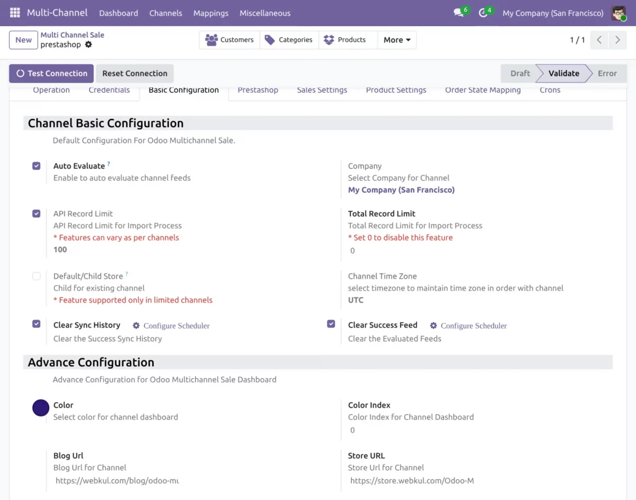Click gear icon next to Clear Success Feed
636x500 pixels.
pyautogui.click(x=434, y=326)
